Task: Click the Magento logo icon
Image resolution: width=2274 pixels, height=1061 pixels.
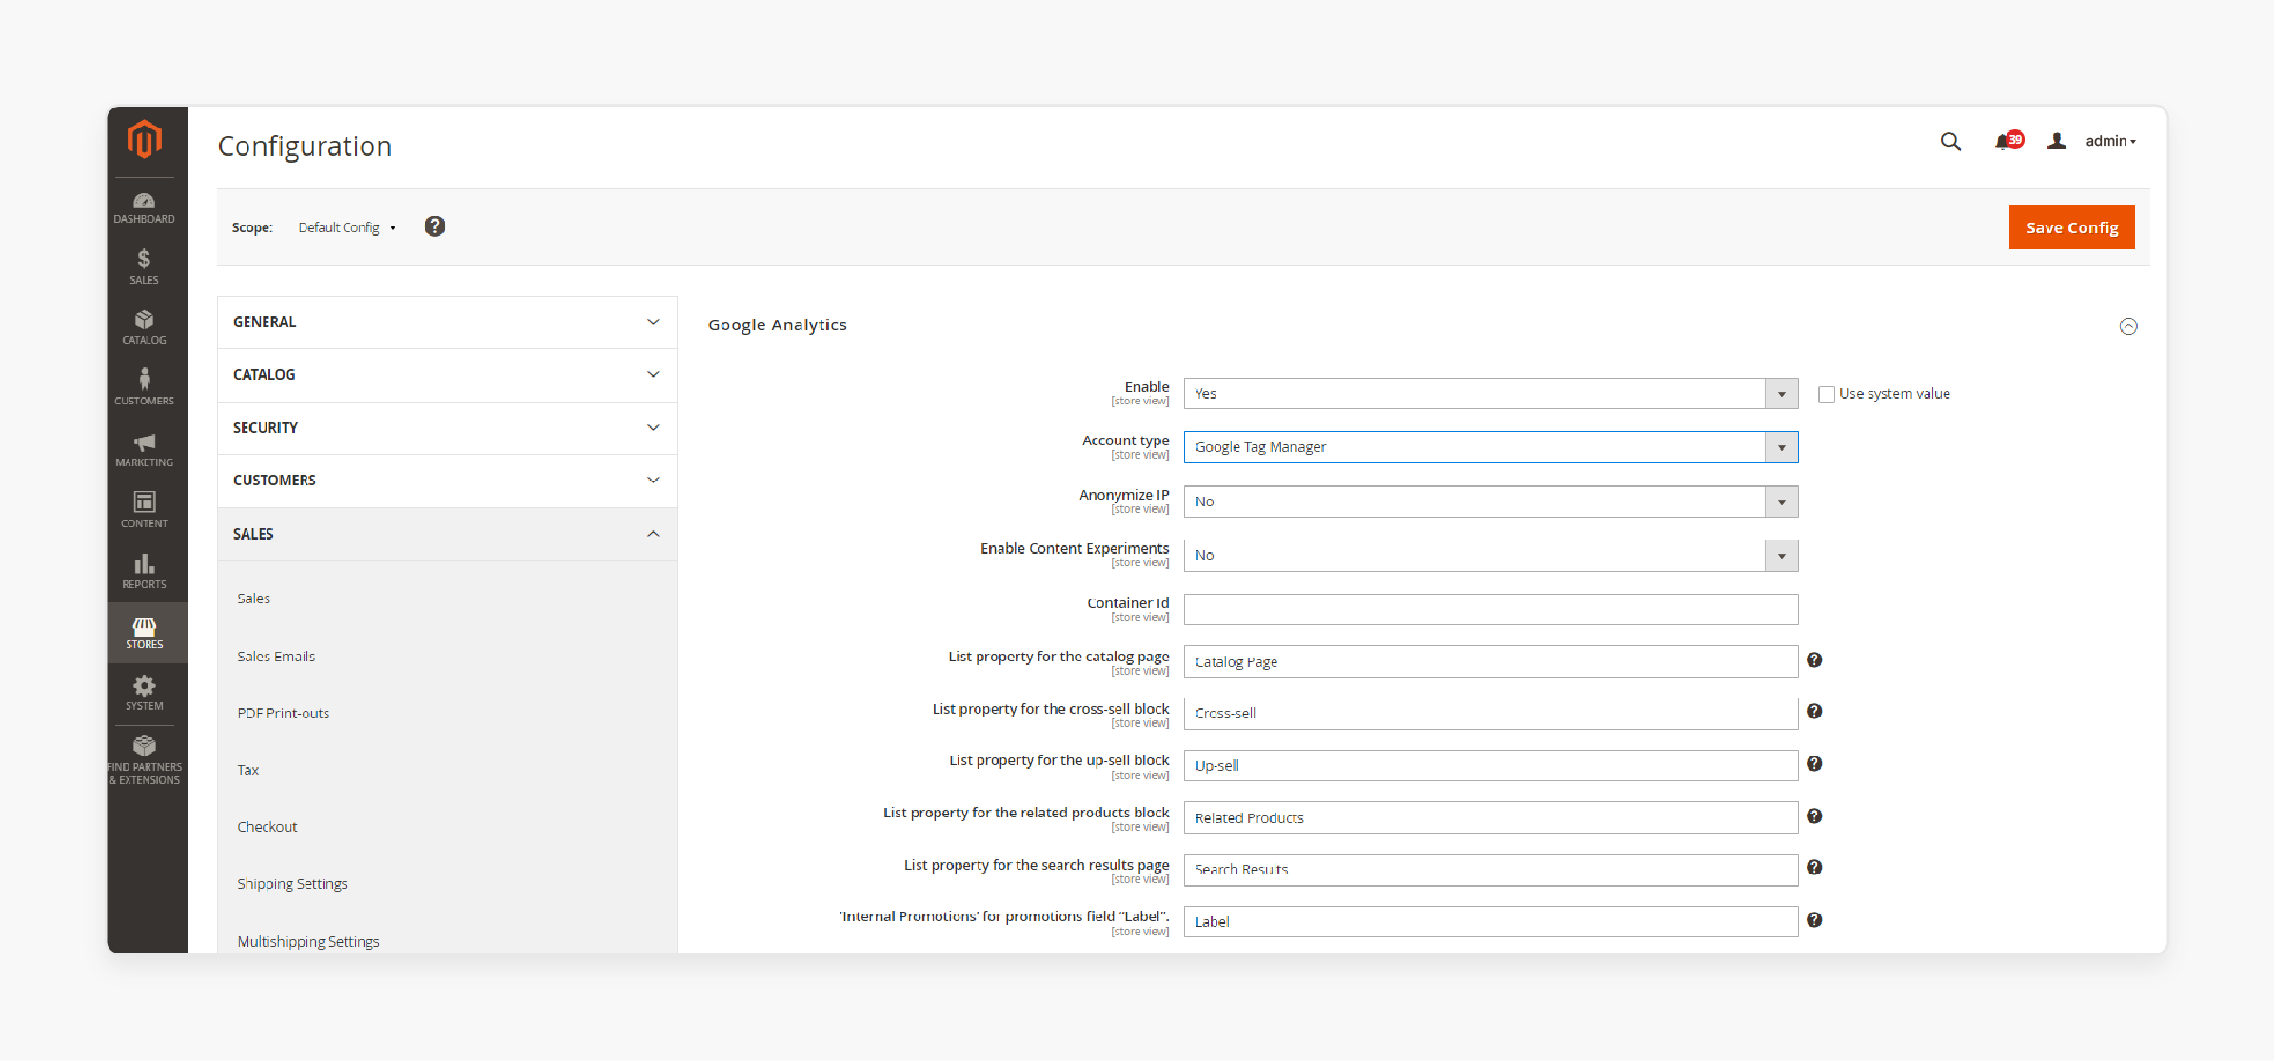Action: (x=145, y=139)
